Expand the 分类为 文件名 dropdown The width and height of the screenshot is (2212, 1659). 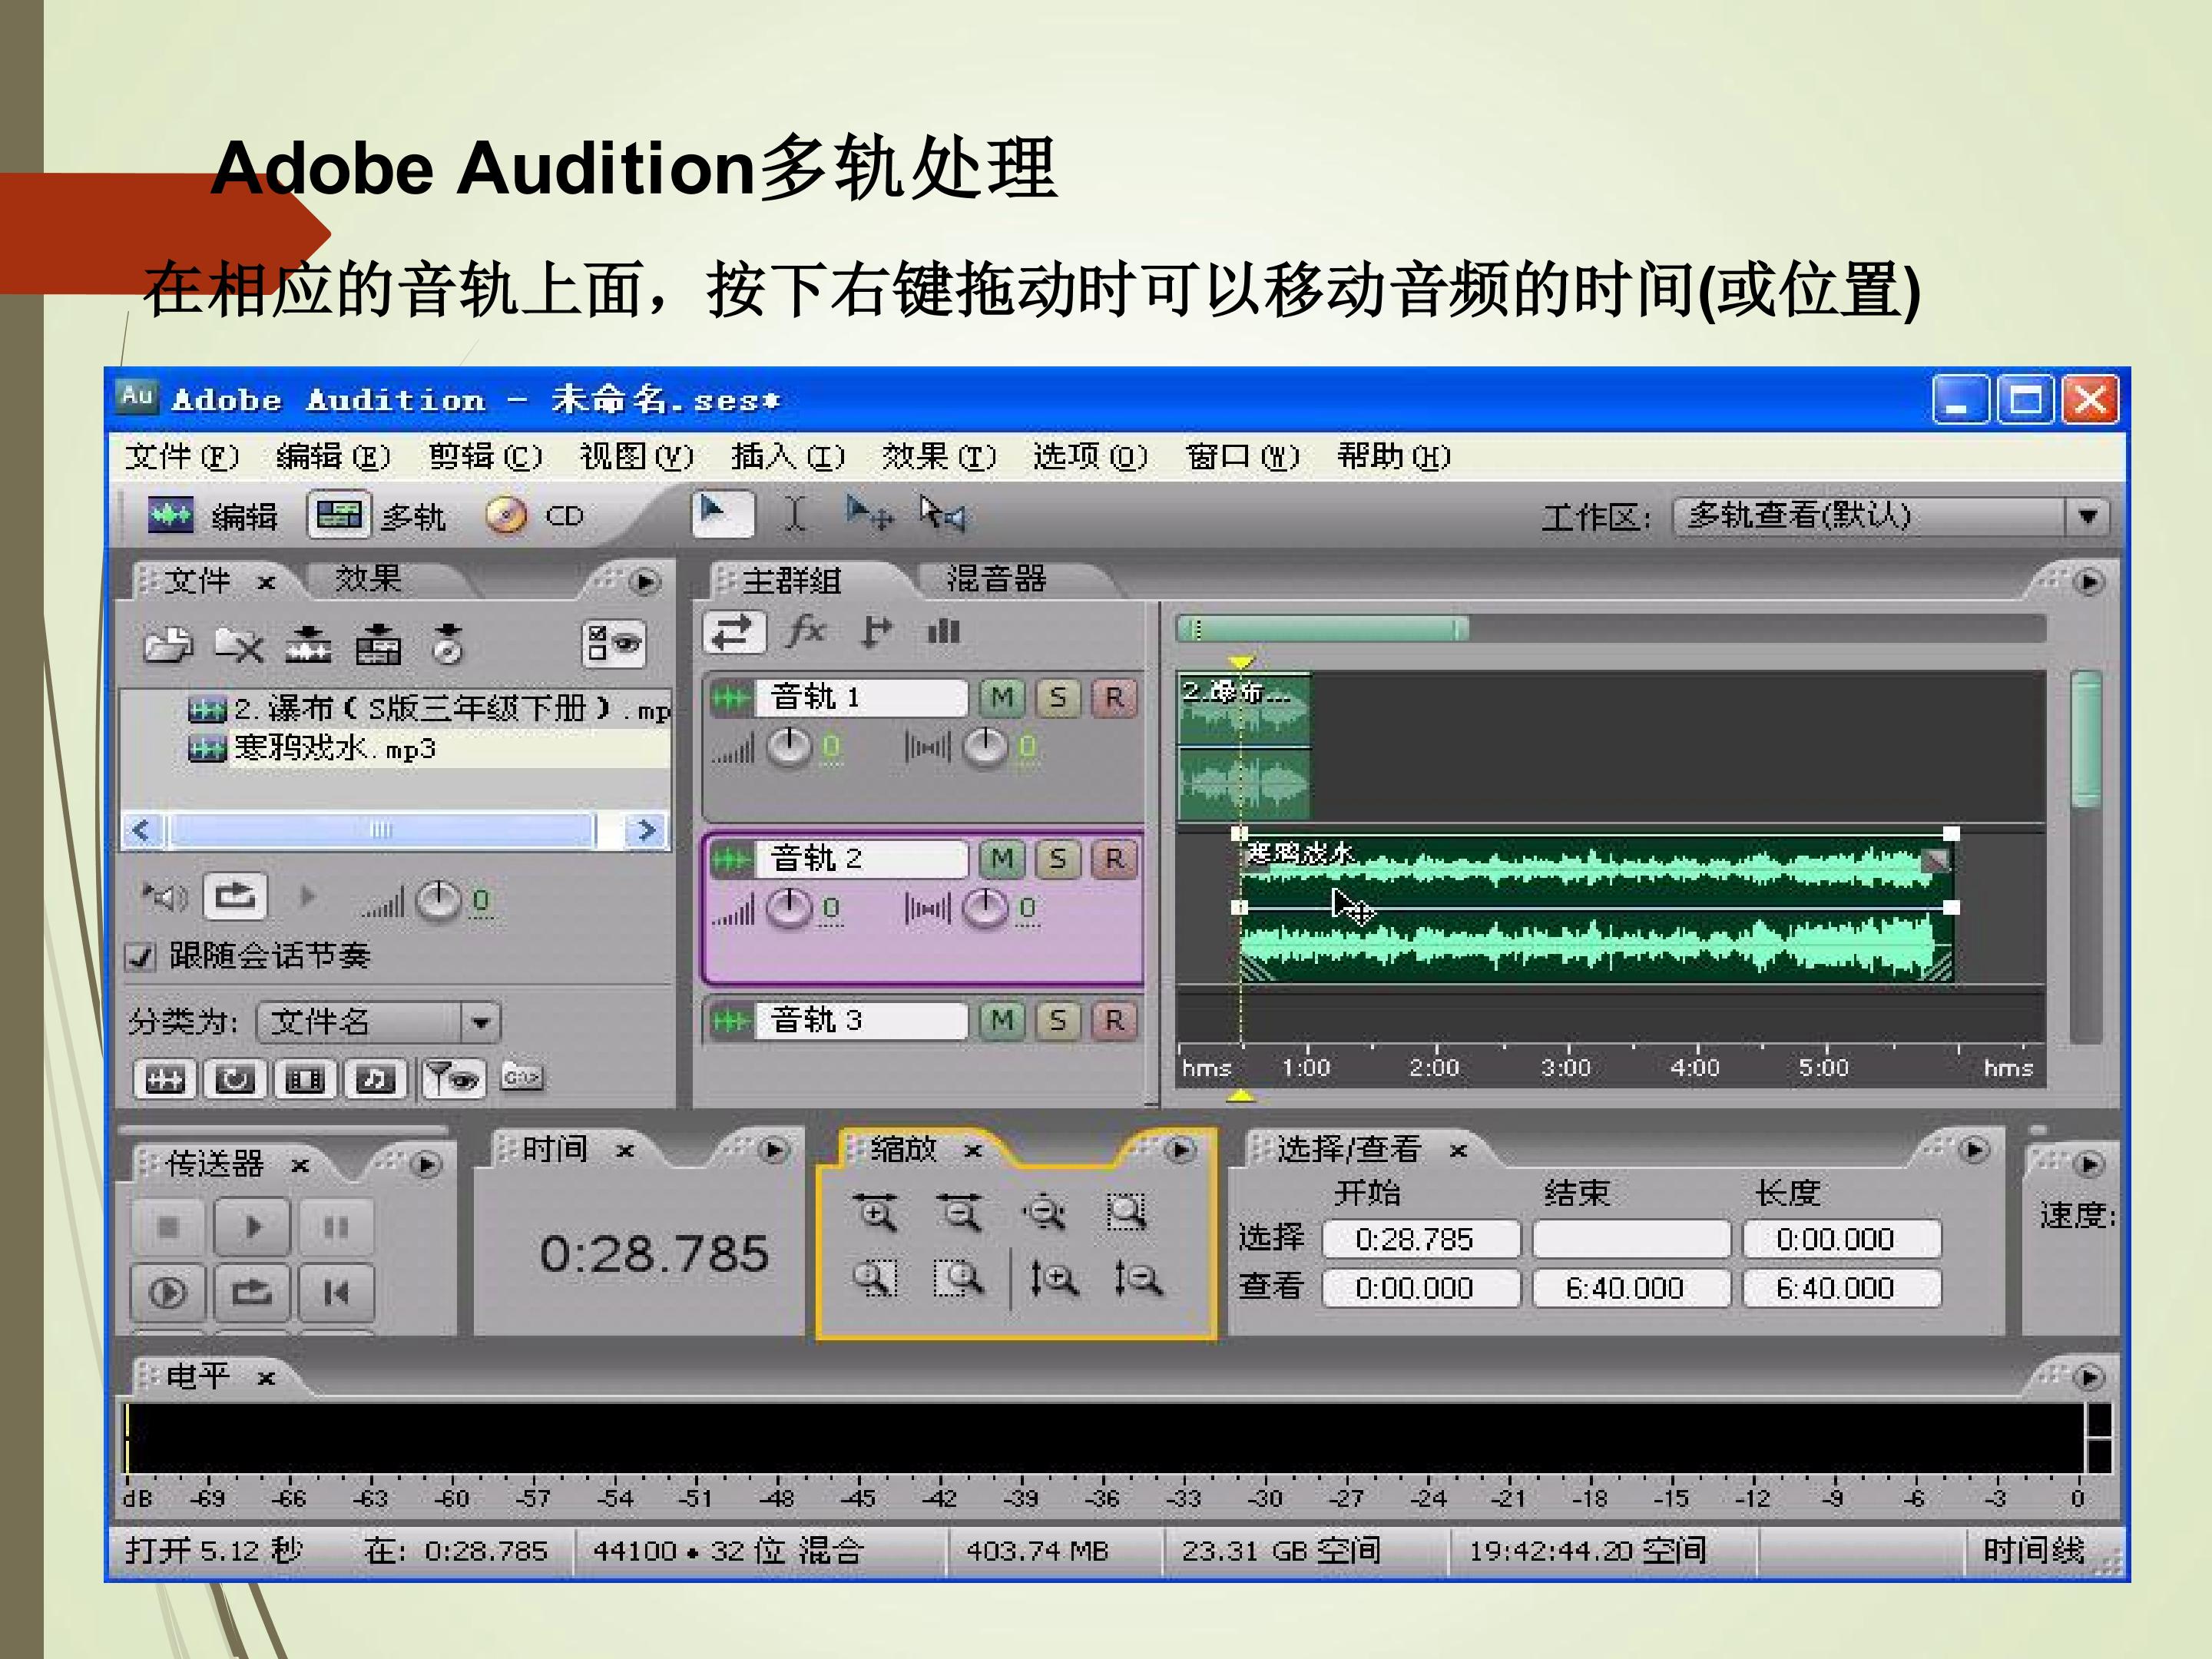pyautogui.click(x=481, y=1023)
